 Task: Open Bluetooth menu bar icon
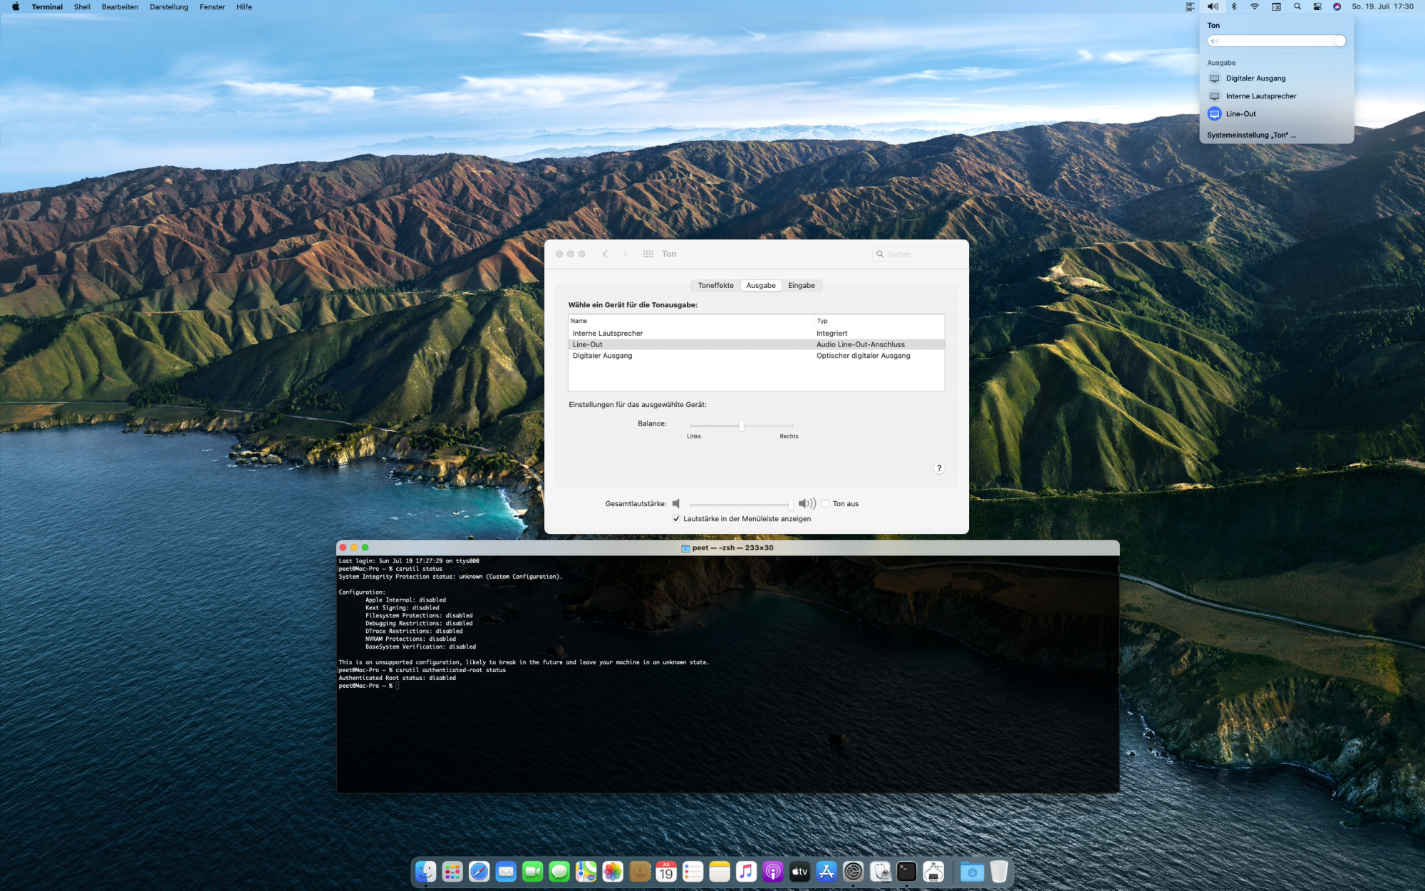[1234, 6]
